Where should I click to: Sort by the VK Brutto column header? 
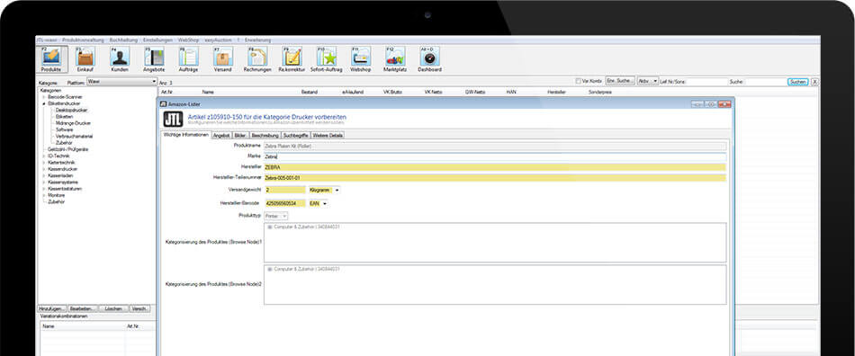[392, 93]
